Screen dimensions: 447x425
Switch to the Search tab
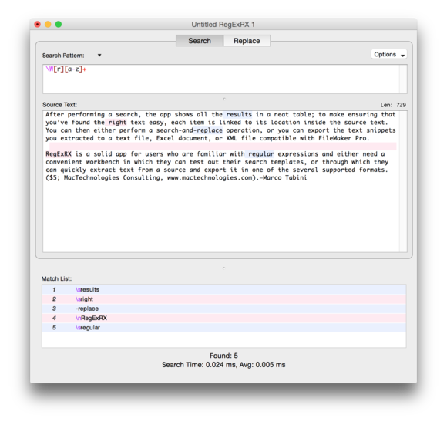click(x=200, y=41)
